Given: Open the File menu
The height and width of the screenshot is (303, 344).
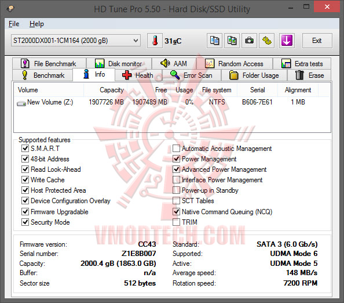Looking at the screenshot, I should (14, 24).
